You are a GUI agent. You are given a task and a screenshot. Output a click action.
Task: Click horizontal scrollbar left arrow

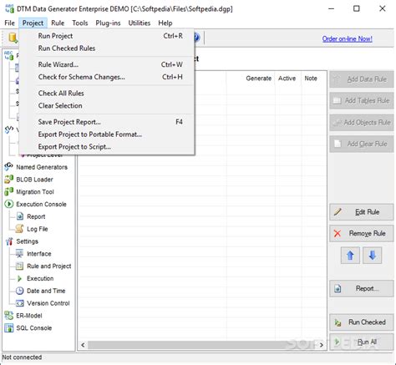pos(83,345)
